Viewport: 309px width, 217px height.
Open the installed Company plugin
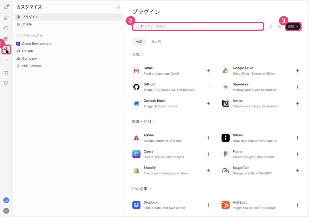68,59
